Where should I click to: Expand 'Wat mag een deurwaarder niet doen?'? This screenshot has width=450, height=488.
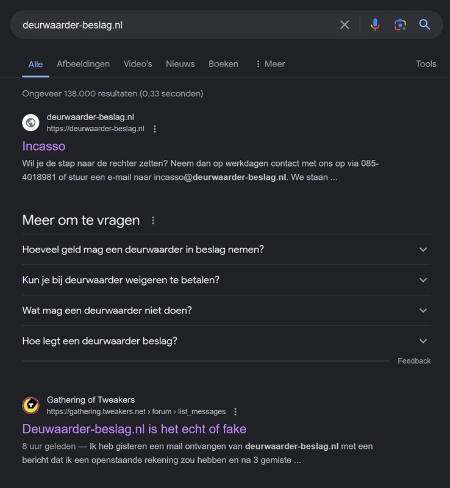[x=423, y=310]
